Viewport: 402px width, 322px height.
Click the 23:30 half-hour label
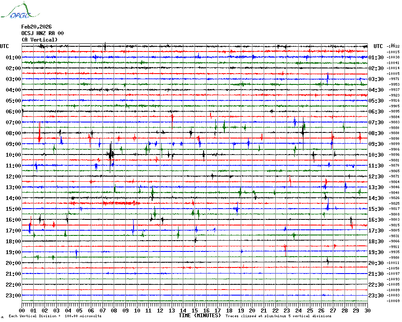pyautogui.click(x=376, y=295)
